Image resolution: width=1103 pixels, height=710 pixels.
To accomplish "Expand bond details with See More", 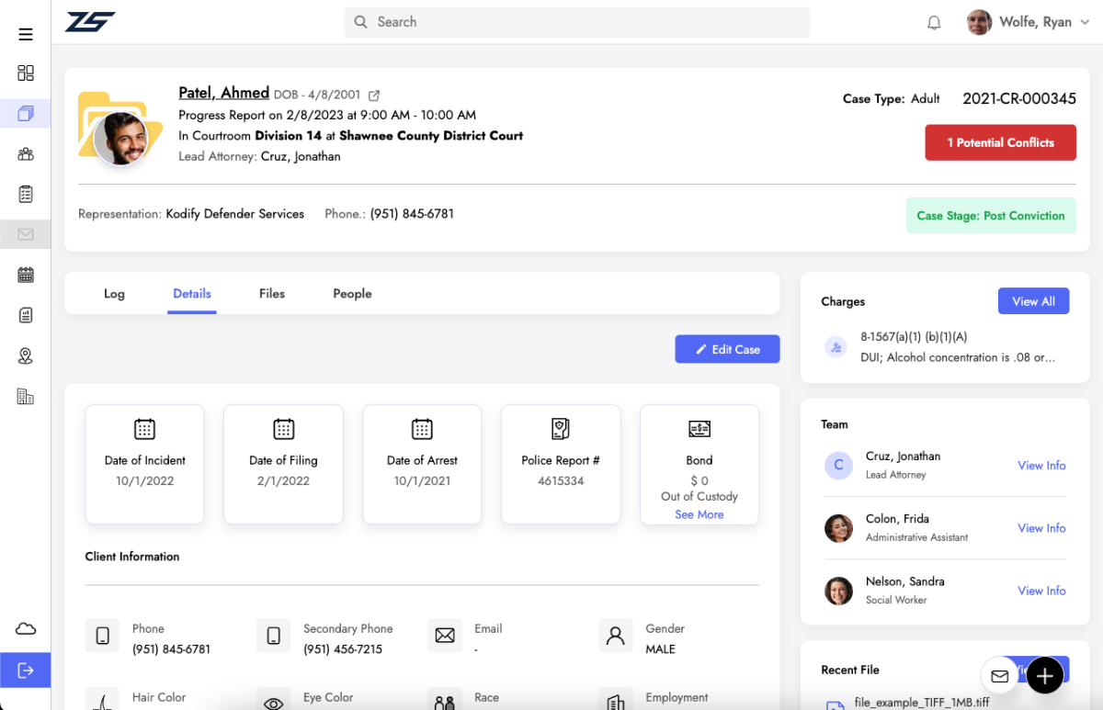I will click(x=699, y=514).
